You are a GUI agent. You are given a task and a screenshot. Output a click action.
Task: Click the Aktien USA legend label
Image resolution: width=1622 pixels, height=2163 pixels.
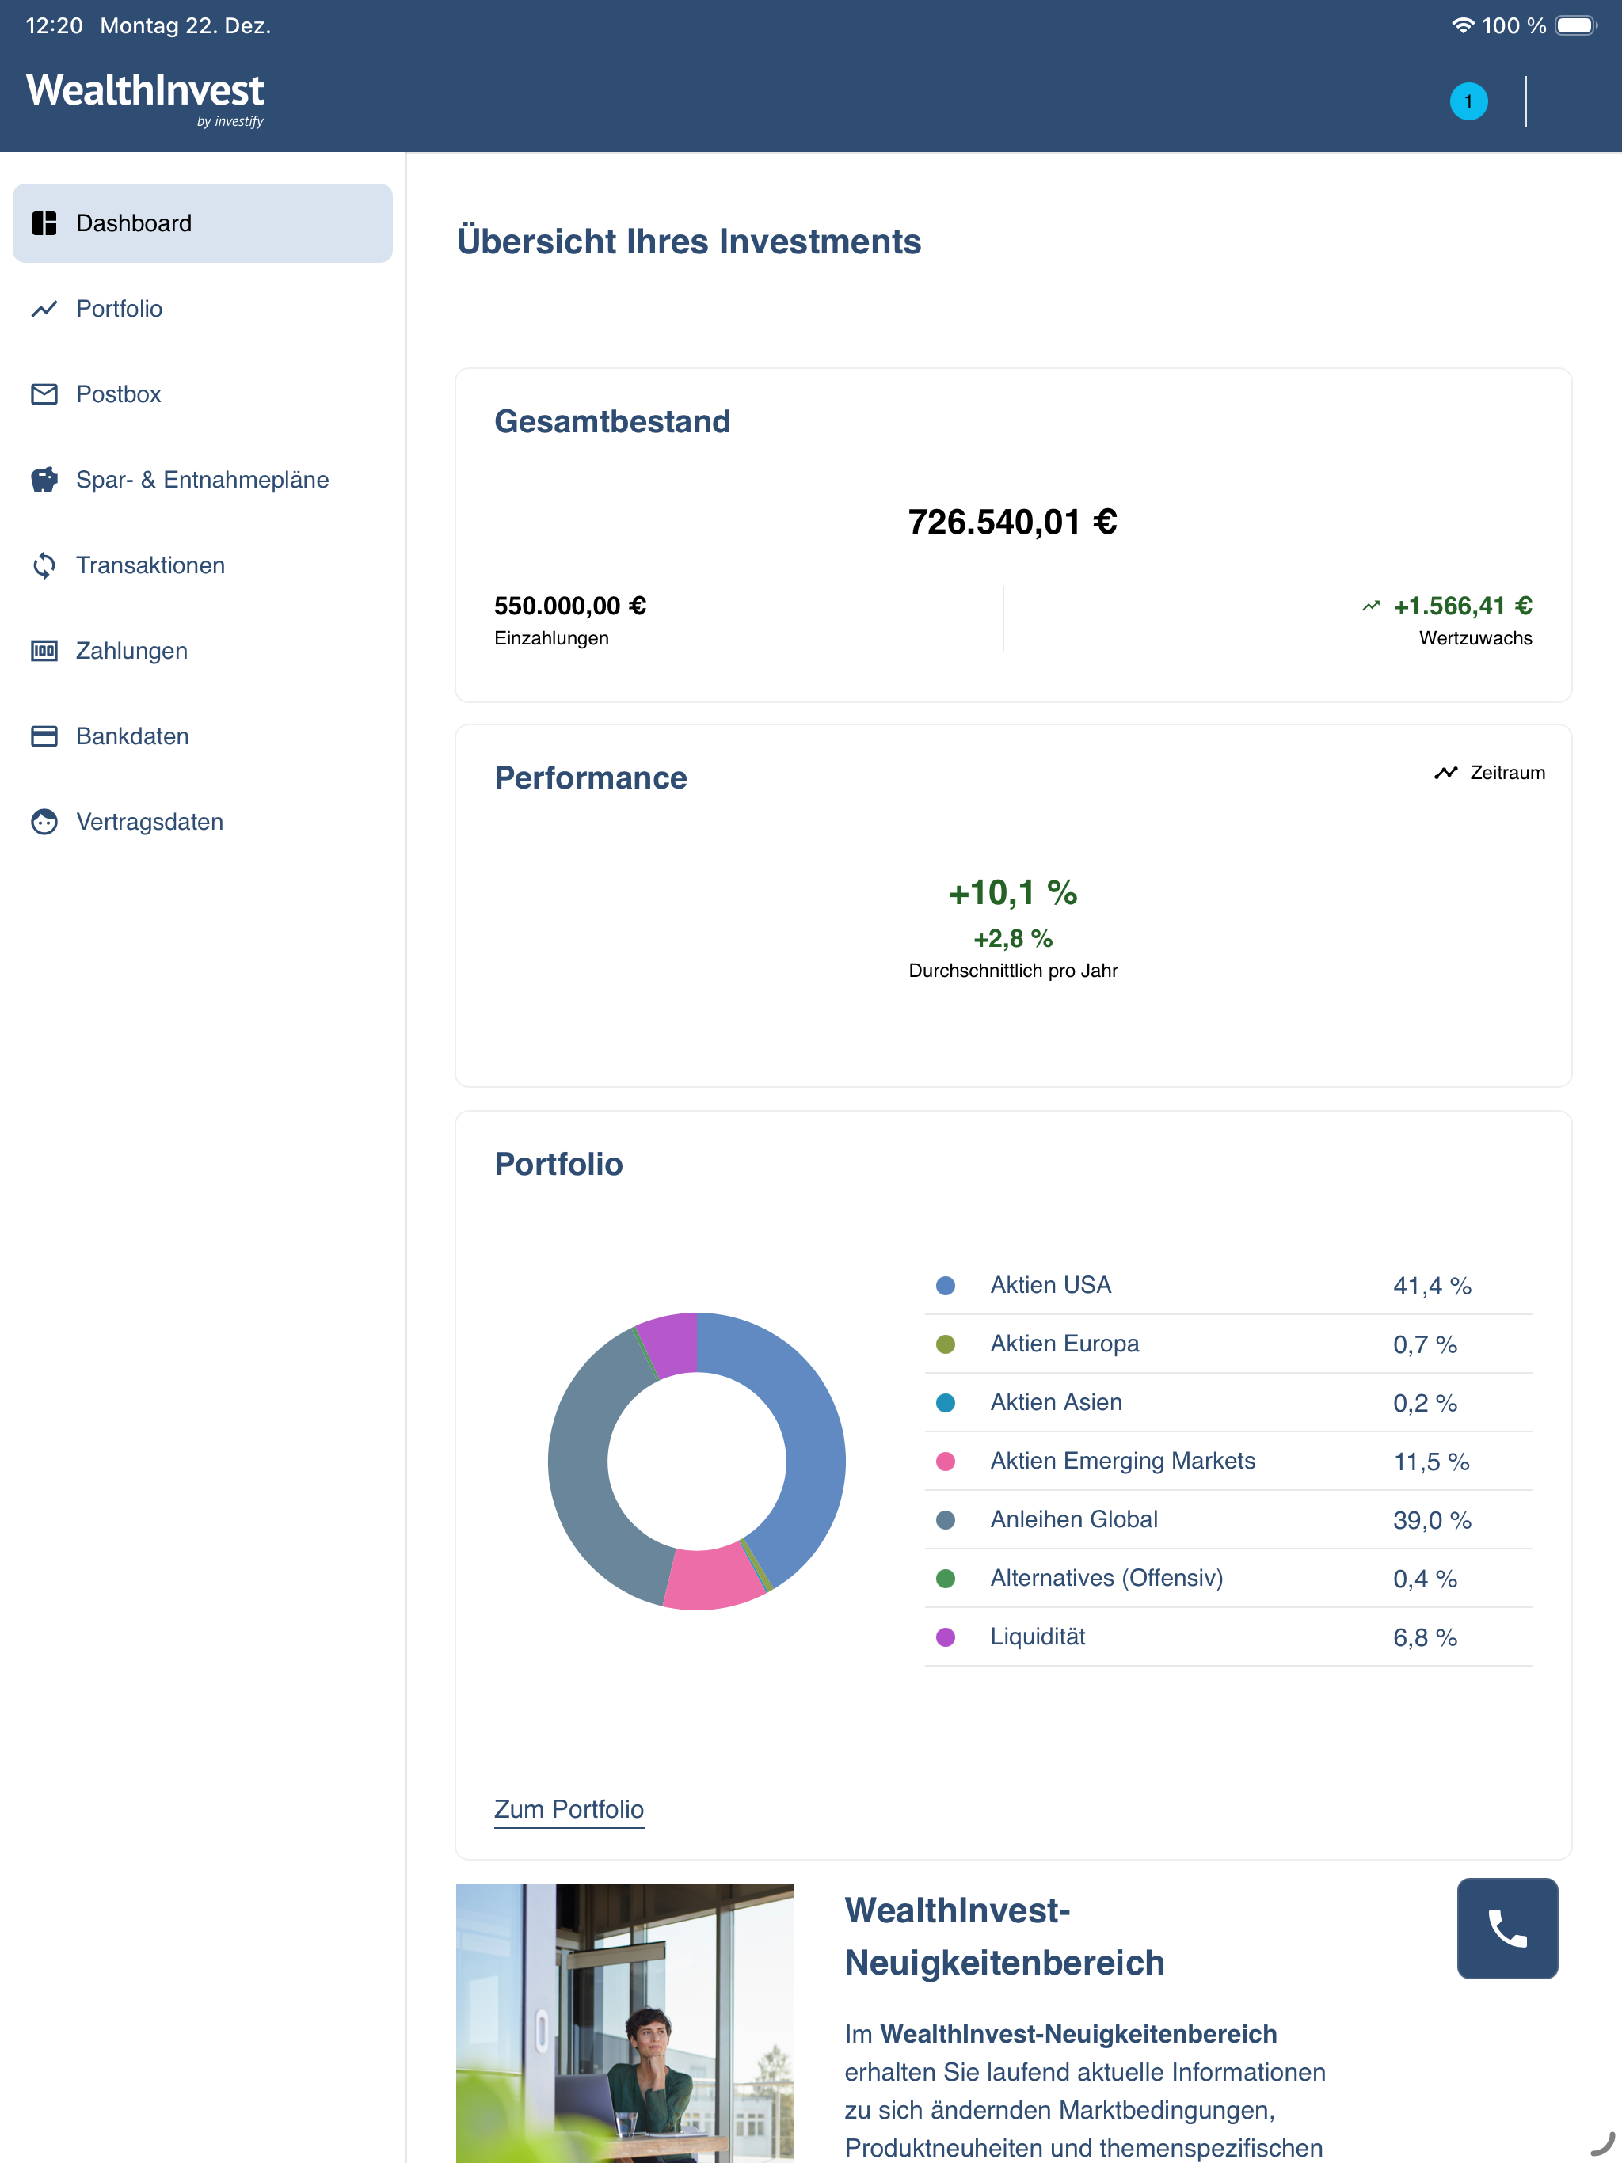coord(1051,1285)
